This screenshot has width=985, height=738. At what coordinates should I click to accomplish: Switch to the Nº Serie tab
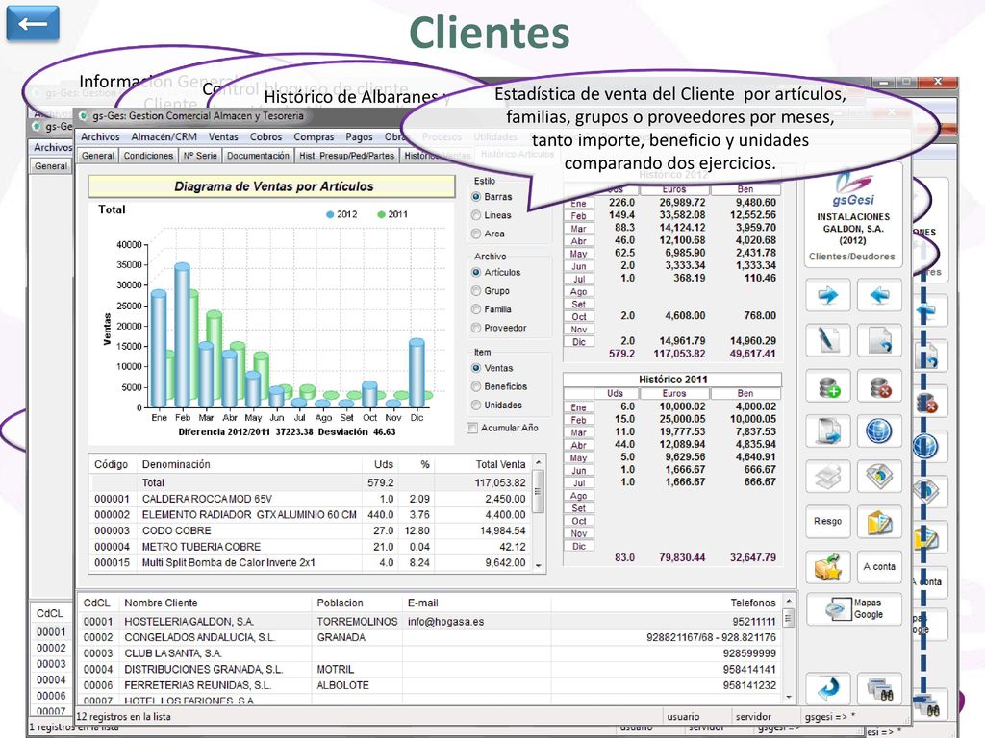(x=200, y=156)
